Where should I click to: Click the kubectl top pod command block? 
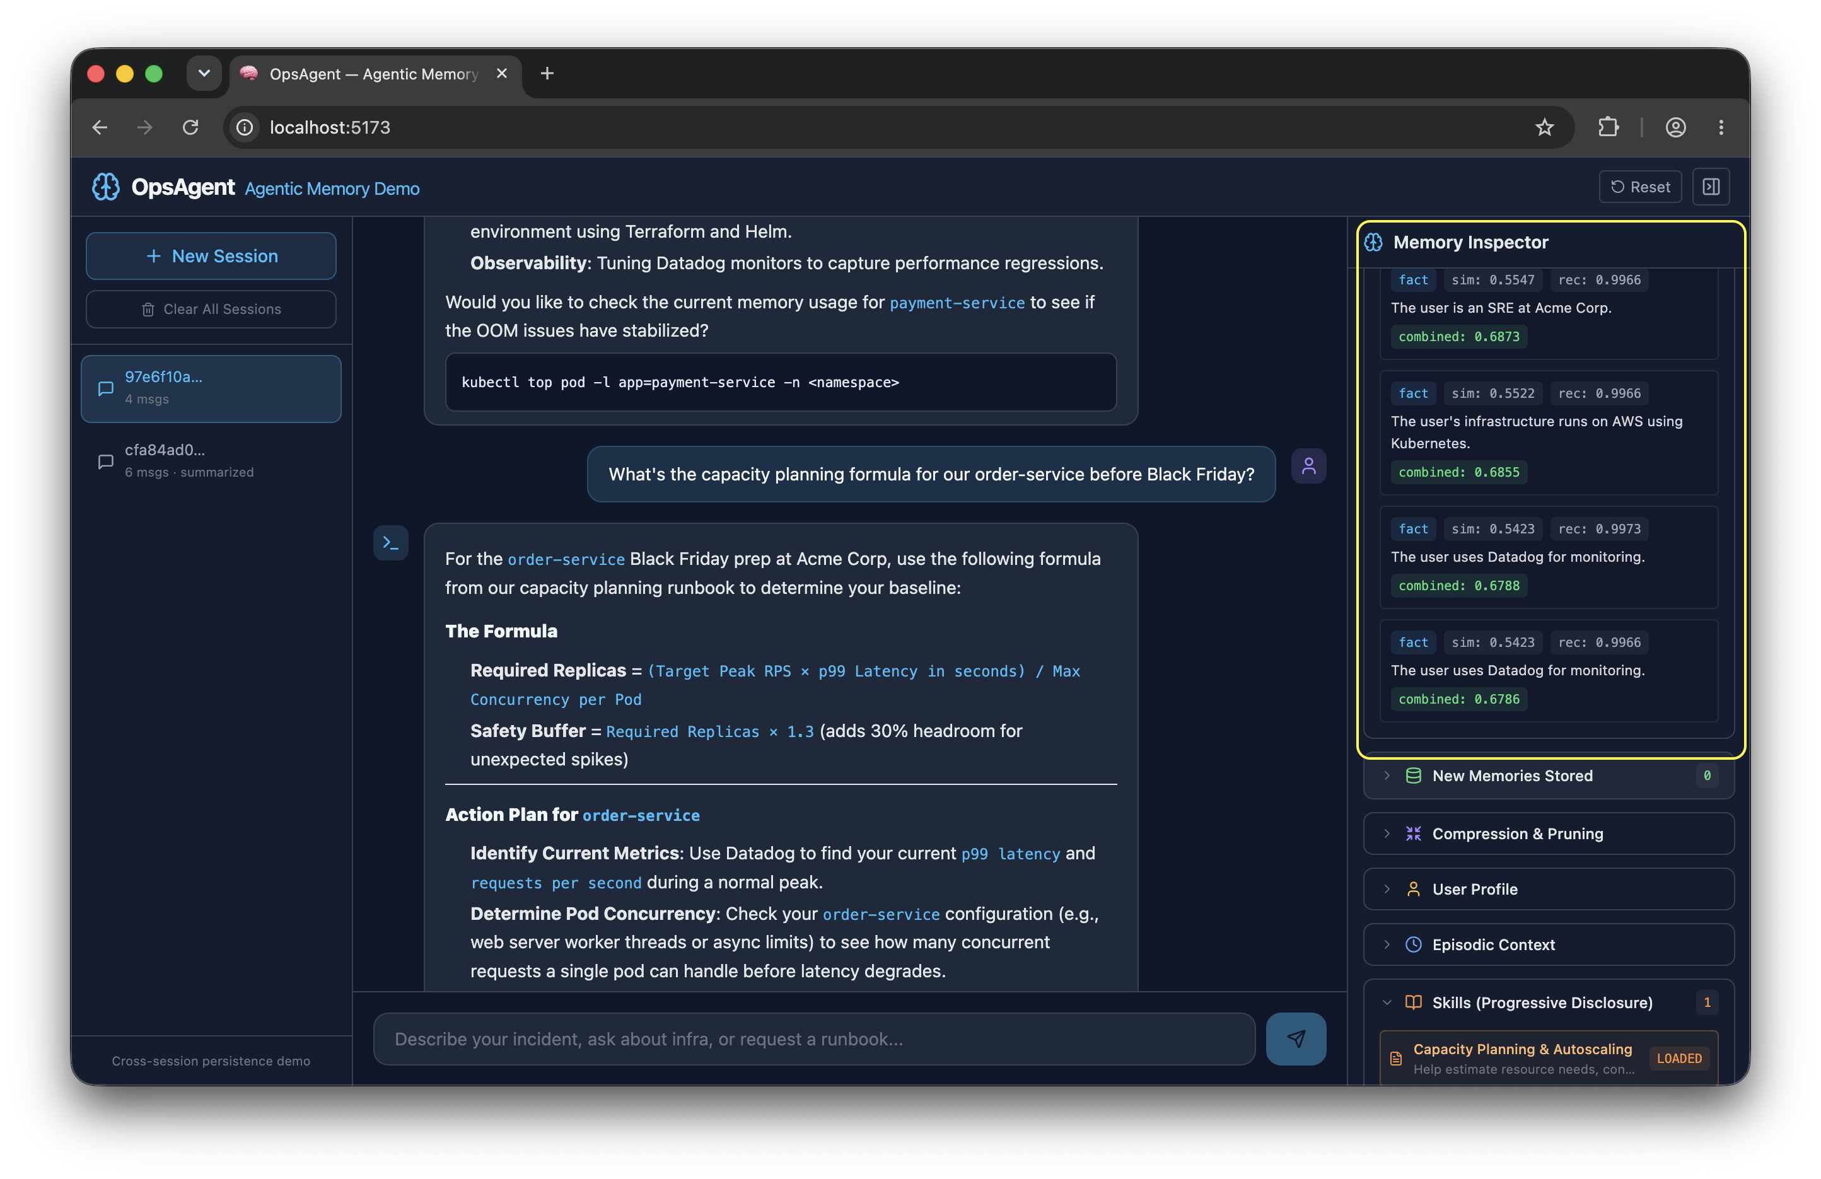point(781,382)
